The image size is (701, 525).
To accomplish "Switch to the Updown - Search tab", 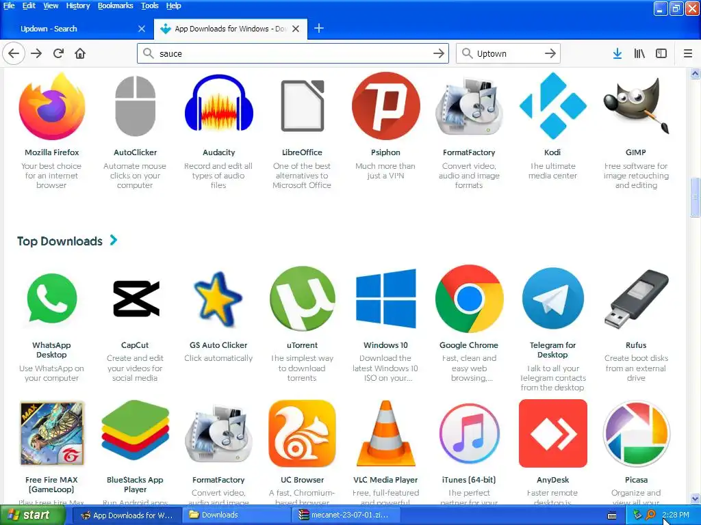I will [76, 29].
